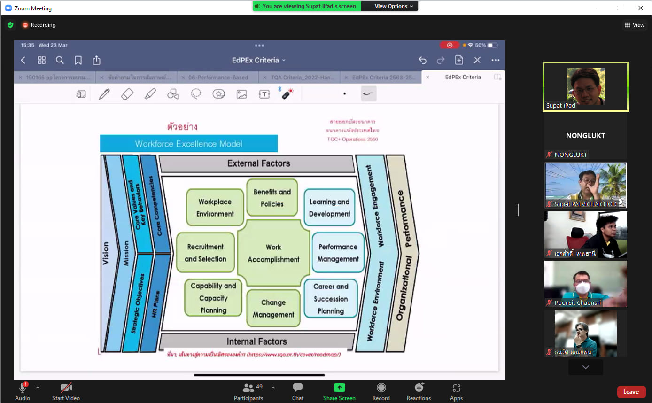Screen dimensions: 652x403
Task: Click the 'Workforce Excellence Model' heading
Action: pyautogui.click(x=189, y=144)
